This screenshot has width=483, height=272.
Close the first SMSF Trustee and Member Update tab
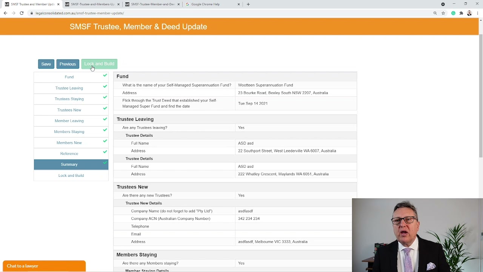[x=58, y=4]
